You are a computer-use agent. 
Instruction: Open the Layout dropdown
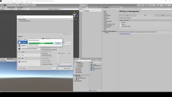pyautogui.click(x=168, y=5)
